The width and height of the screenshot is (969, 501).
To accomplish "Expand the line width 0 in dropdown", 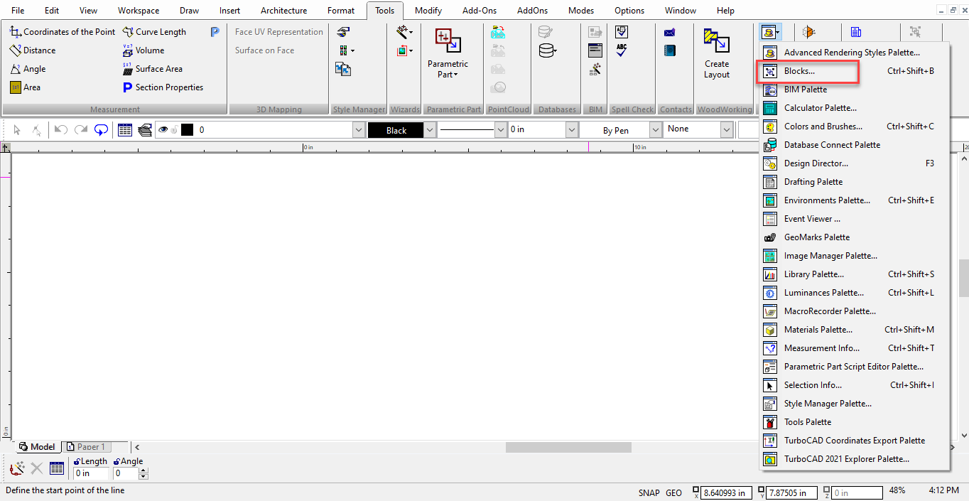I will tap(572, 130).
